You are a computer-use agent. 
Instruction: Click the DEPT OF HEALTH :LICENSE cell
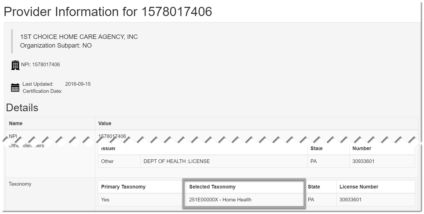point(224,161)
